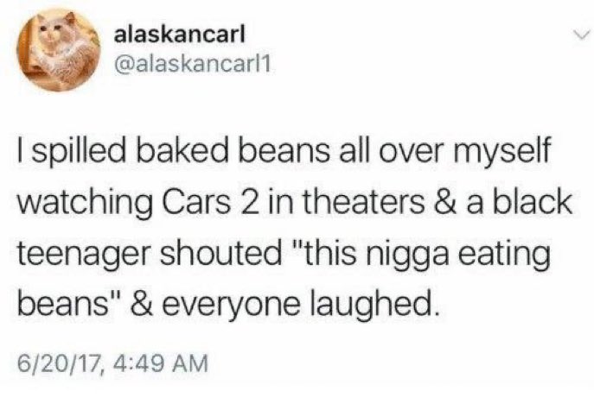Select the 4:49 AM time text
The image size is (594, 410).
click(x=161, y=363)
